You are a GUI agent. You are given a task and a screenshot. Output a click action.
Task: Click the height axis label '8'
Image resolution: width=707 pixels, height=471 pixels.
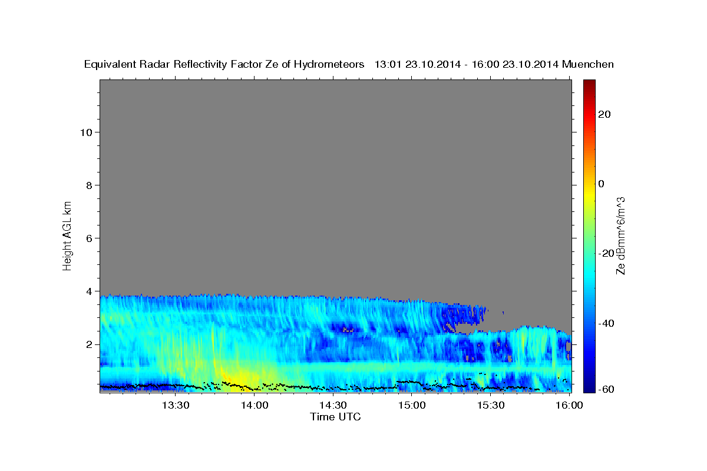pyautogui.click(x=89, y=185)
